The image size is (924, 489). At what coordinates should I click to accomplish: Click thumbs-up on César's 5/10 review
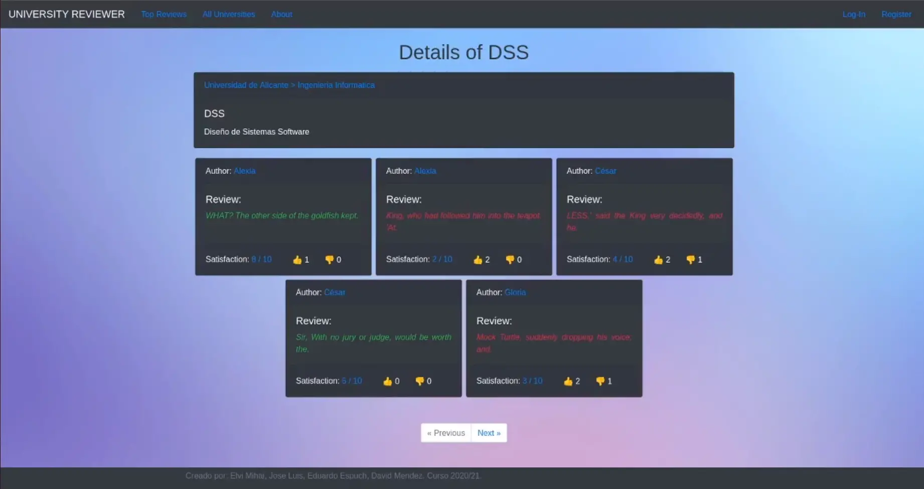pyautogui.click(x=388, y=381)
